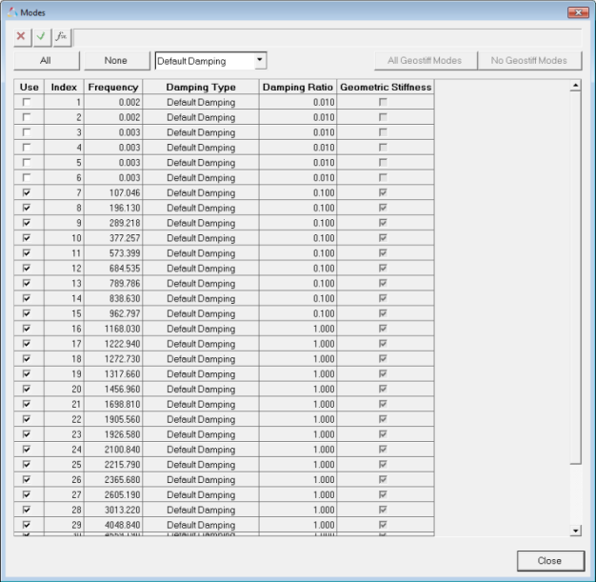Screen dimensions: 596x582
Task: Click the Frequency column header
Action: [113, 87]
